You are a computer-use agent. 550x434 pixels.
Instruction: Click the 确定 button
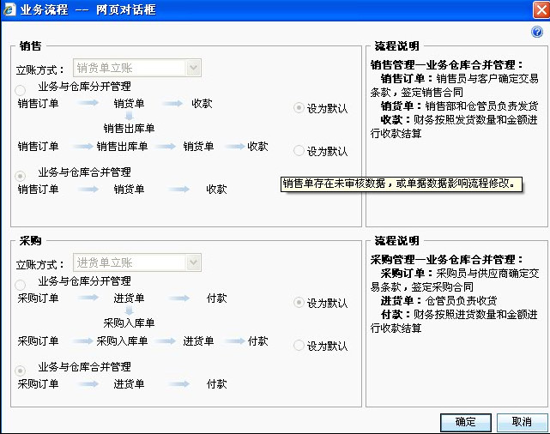pyautogui.click(x=466, y=422)
